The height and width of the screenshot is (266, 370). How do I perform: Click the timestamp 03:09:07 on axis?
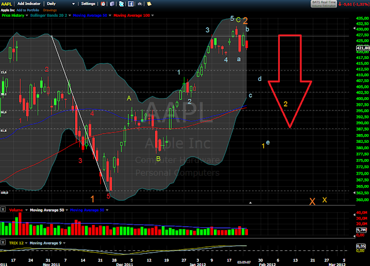tap(244, 262)
